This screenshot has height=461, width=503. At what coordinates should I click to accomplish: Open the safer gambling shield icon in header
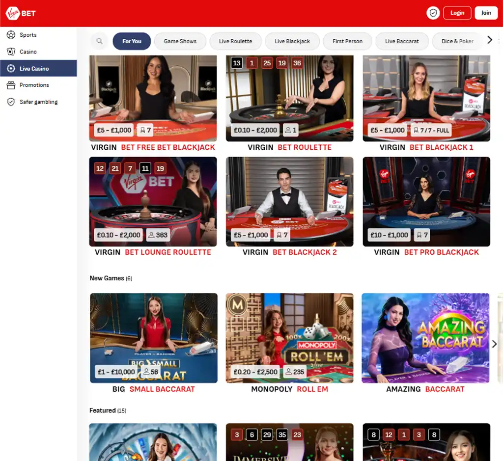coord(433,13)
